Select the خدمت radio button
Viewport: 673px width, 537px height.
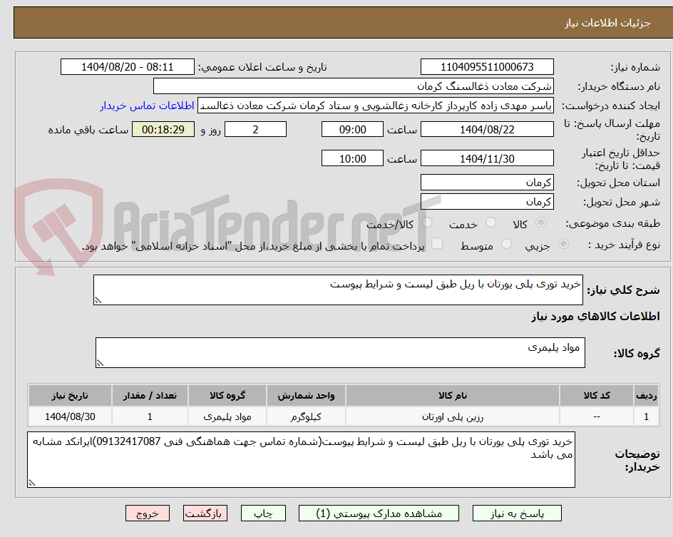[x=490, y=223]
